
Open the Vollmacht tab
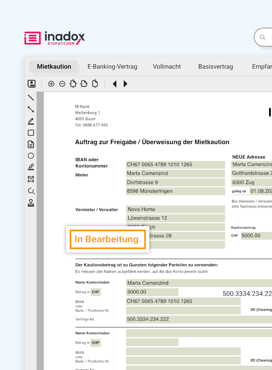[167, 67]
